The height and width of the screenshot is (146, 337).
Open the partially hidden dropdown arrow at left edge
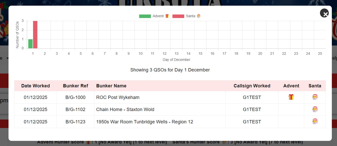(x=7, y=58)
